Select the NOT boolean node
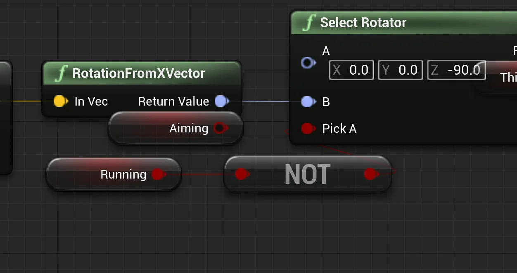Viewport: 517px width, 273px height. tap(307, 174)
